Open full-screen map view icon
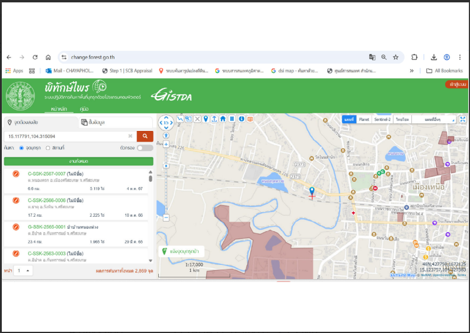The height and width of the screenshot is (333, 470). pyautogui.click(x=463, y=119)
